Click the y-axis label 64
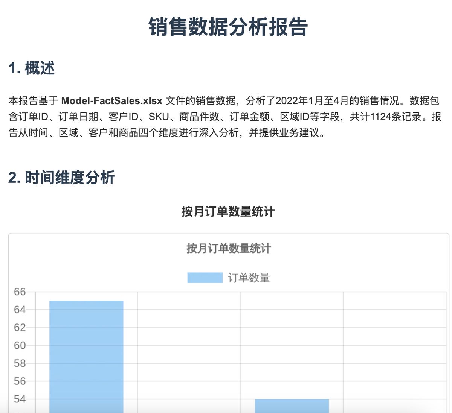The height and width of the screenshot is (413, 452). pyautogui.click(x=20, y=310)
